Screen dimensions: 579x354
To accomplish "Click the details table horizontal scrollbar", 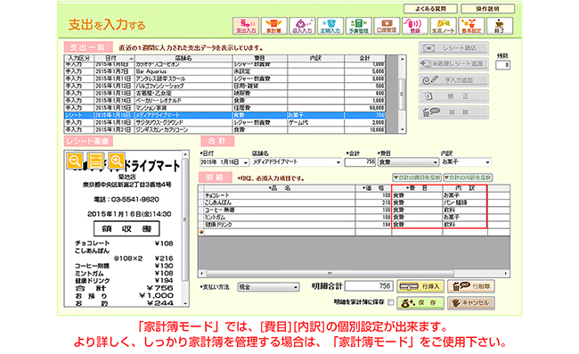I will coord(330,274).
